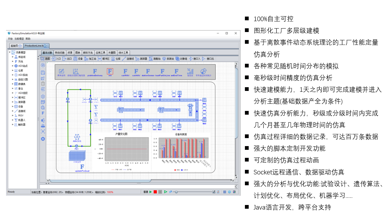Click the gray pause button in status bar

click(160, 192)
